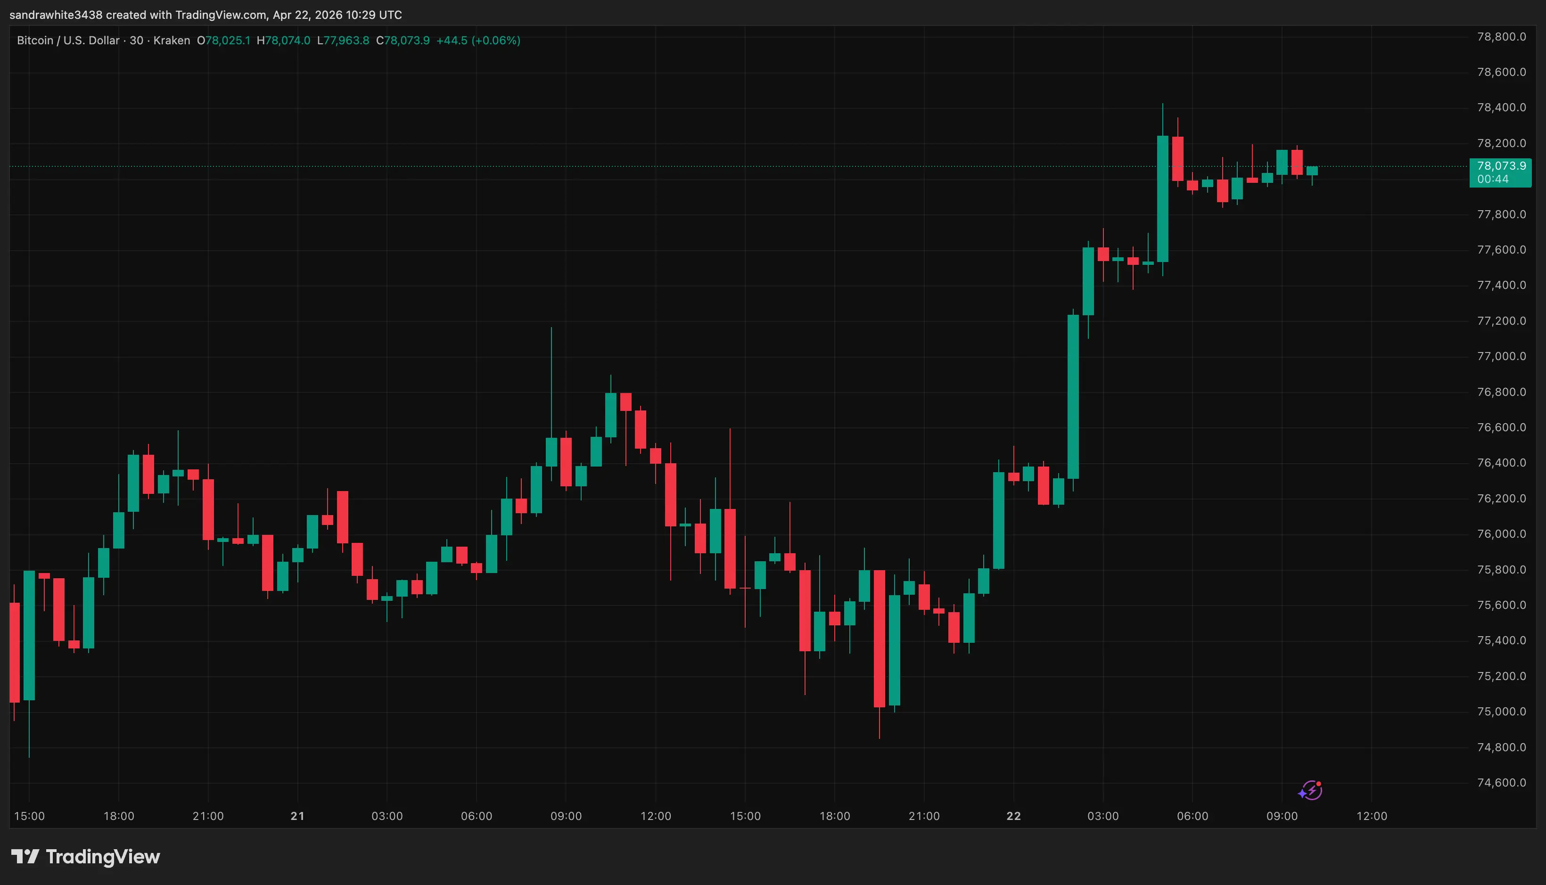Screen dimensions: 1546x885
Task: Click the bold 22 date on the time axis
Action: [x=1014, y=816]
